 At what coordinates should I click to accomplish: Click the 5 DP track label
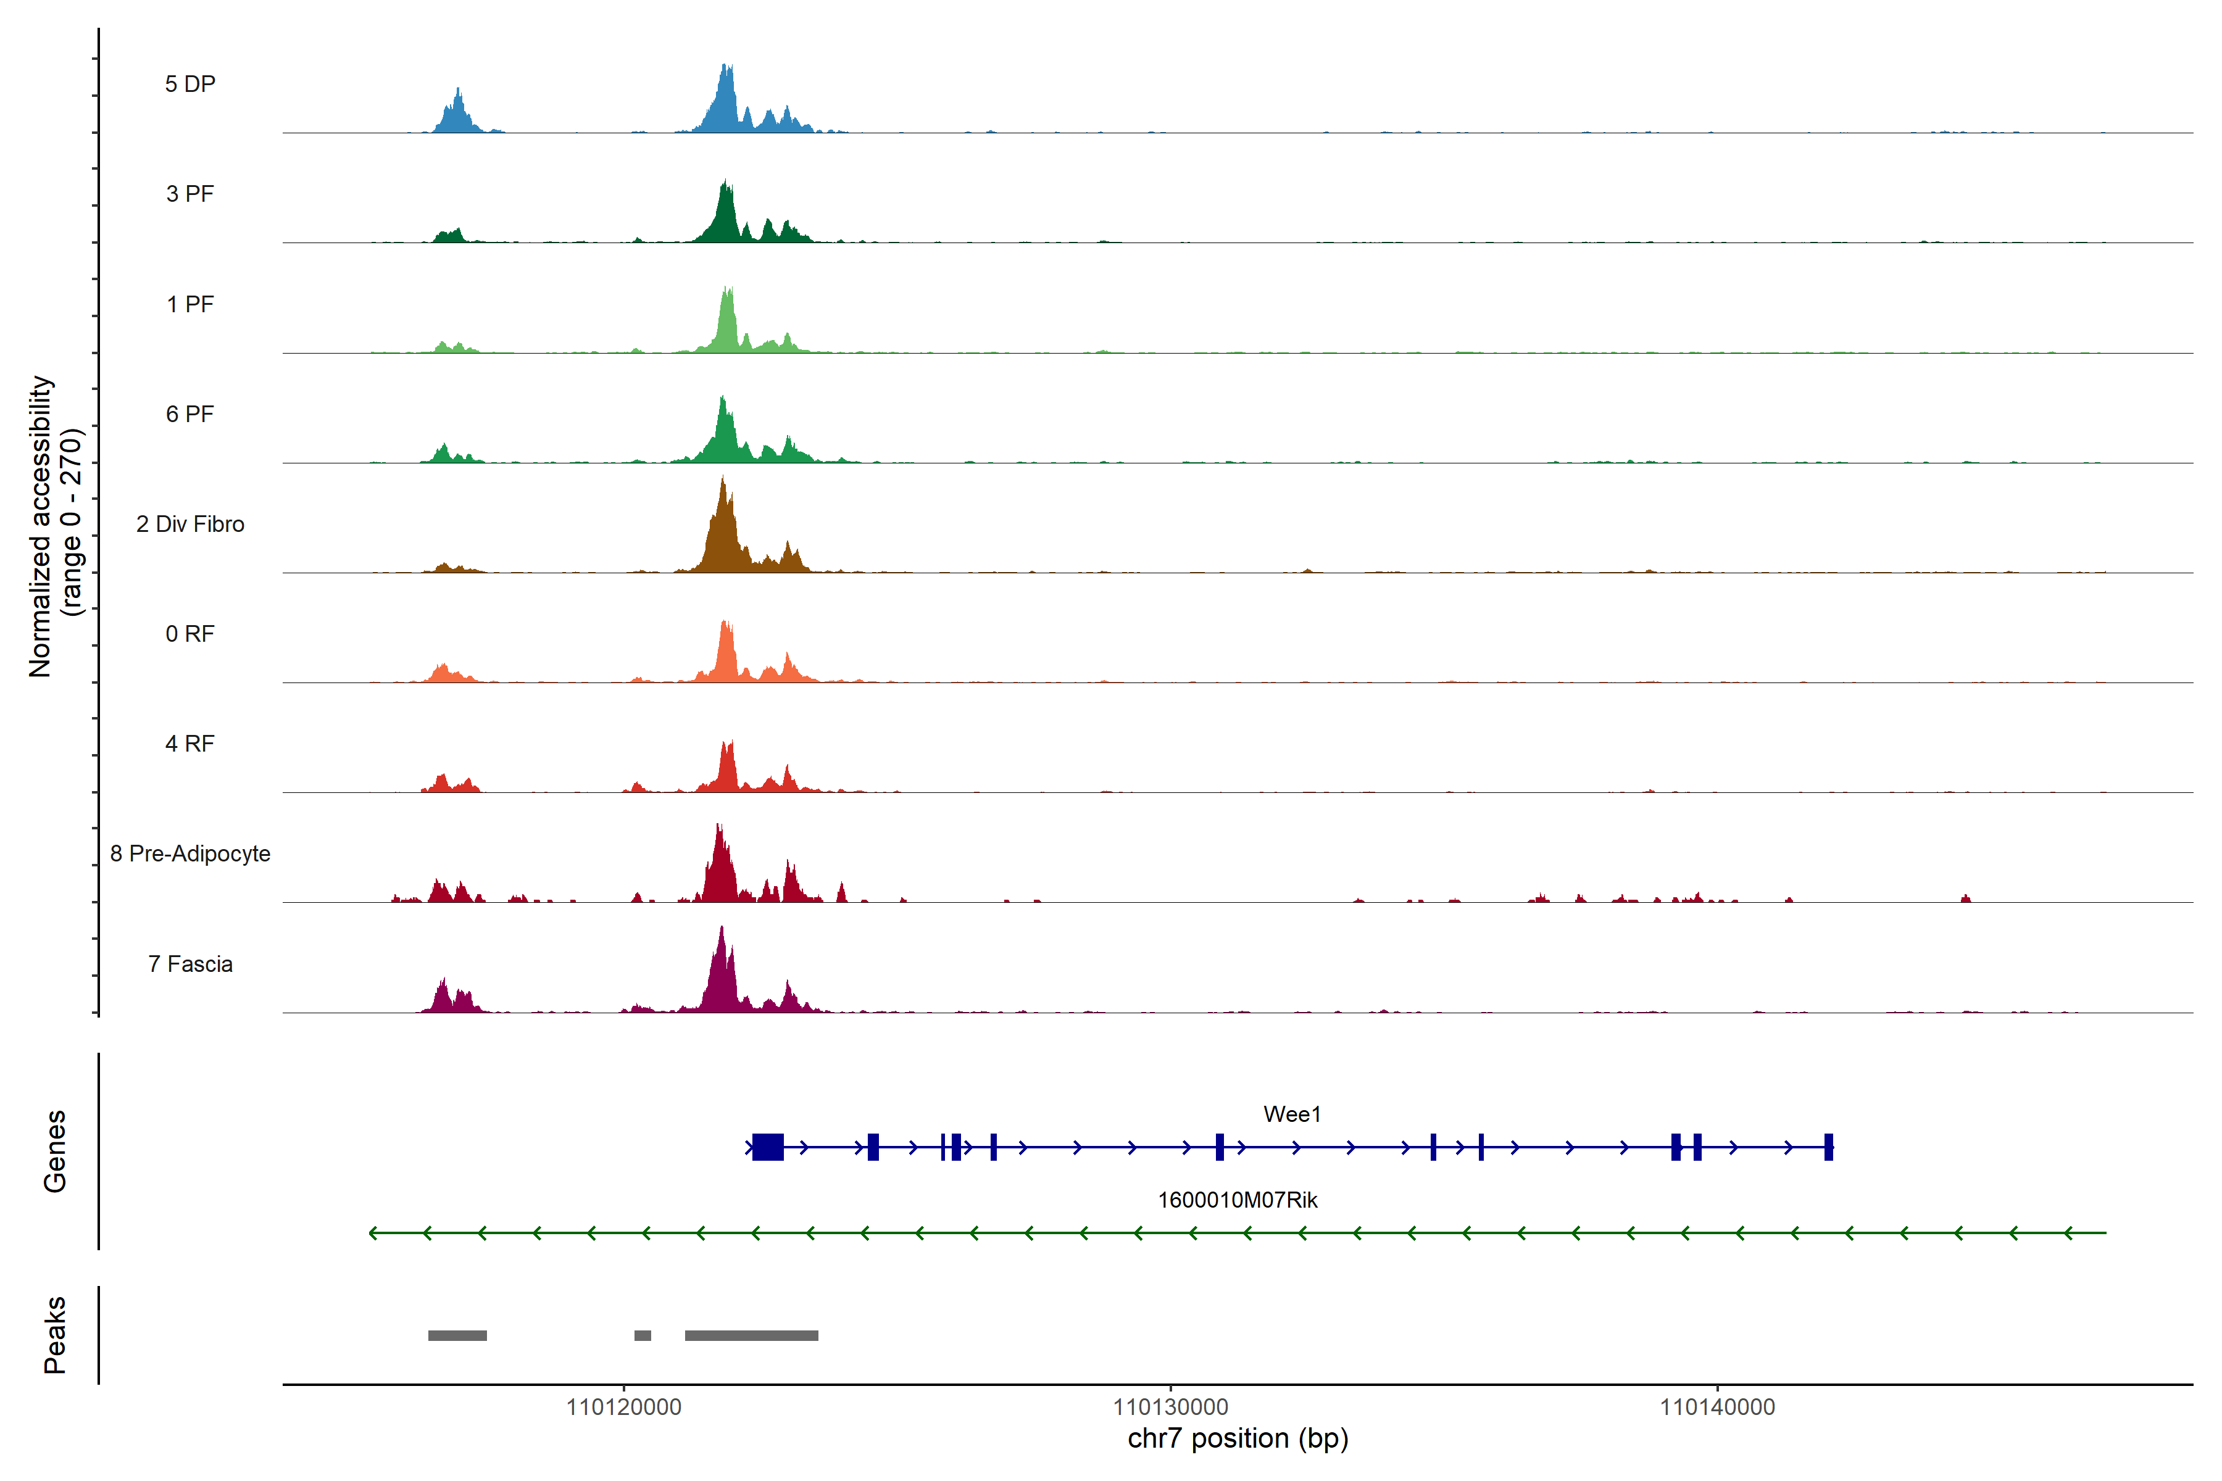[190, 84]
